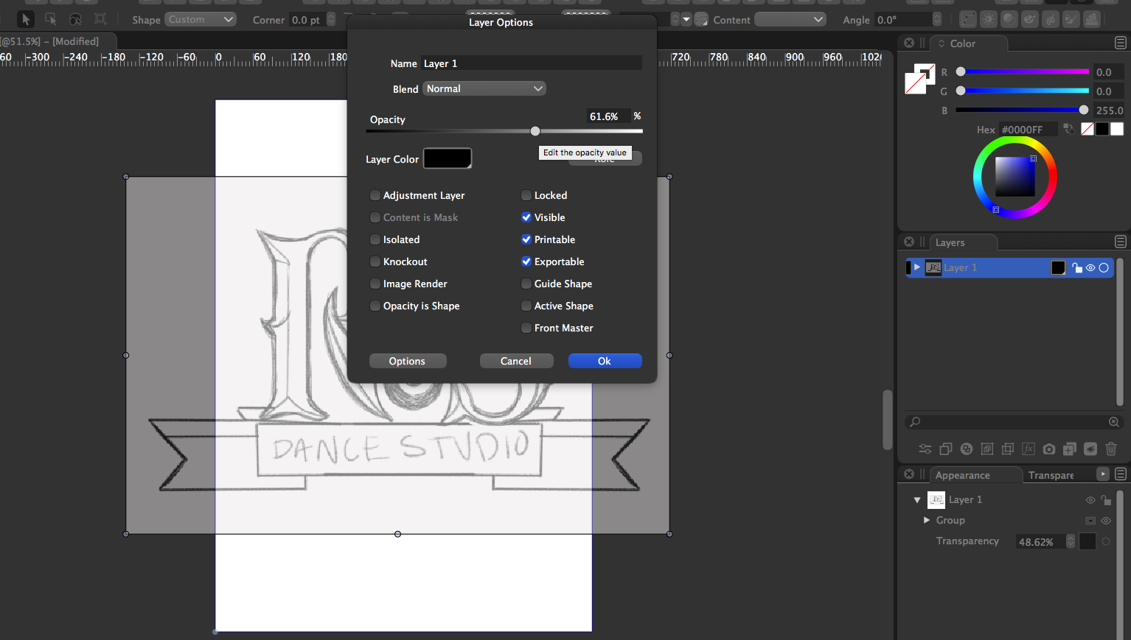
Task: Click the lock icon on Layer 1 row
Action: 1077,268
